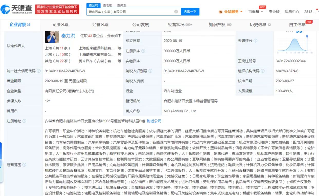Image resolution: width=319 pixels, height=196 pixels.
Task: Open legal representative 秦力洪's profile link
Action: [x=68, y=36]
